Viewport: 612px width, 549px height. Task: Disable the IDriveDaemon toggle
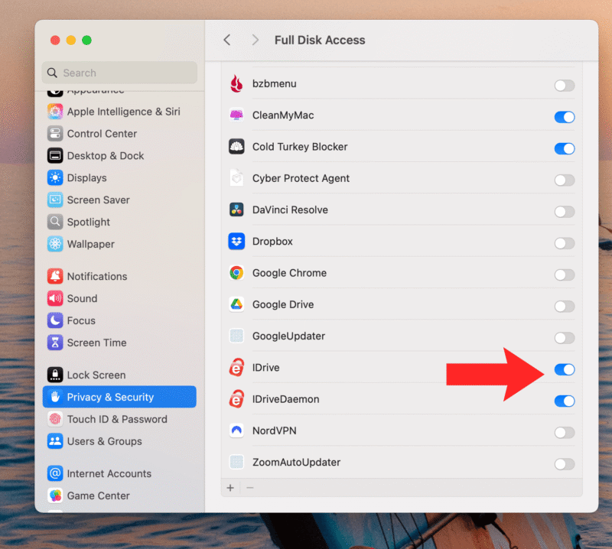pos(565,401)
